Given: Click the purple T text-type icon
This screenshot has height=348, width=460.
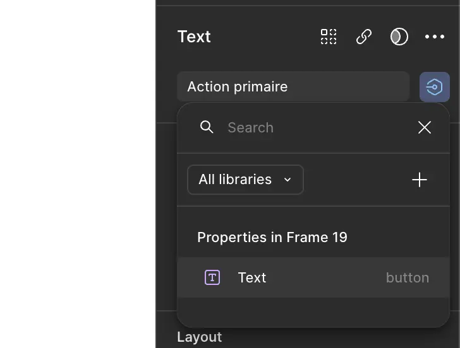Looking at the screenshot, I should click(212, 277).
